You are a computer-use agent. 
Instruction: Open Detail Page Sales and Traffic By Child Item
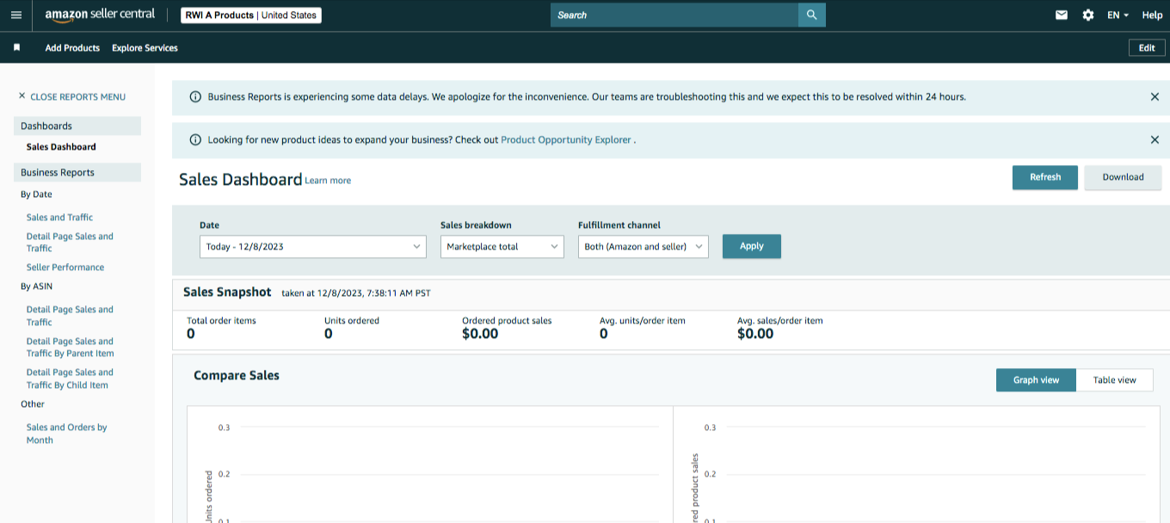click(x=70, y=378)
